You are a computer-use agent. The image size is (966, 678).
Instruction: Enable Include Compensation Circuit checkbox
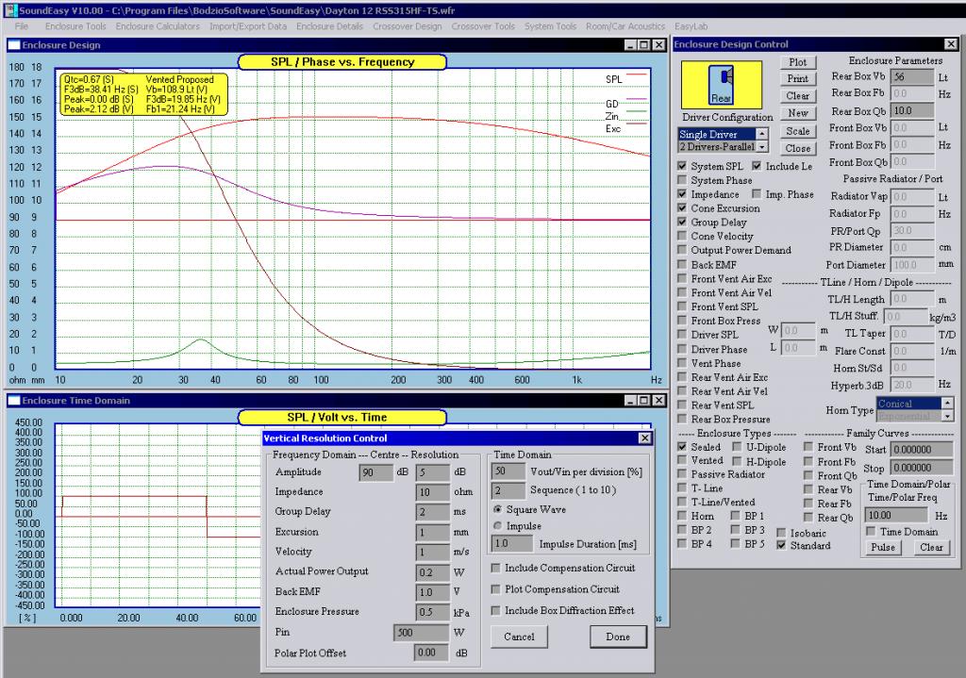click(496, 568)
